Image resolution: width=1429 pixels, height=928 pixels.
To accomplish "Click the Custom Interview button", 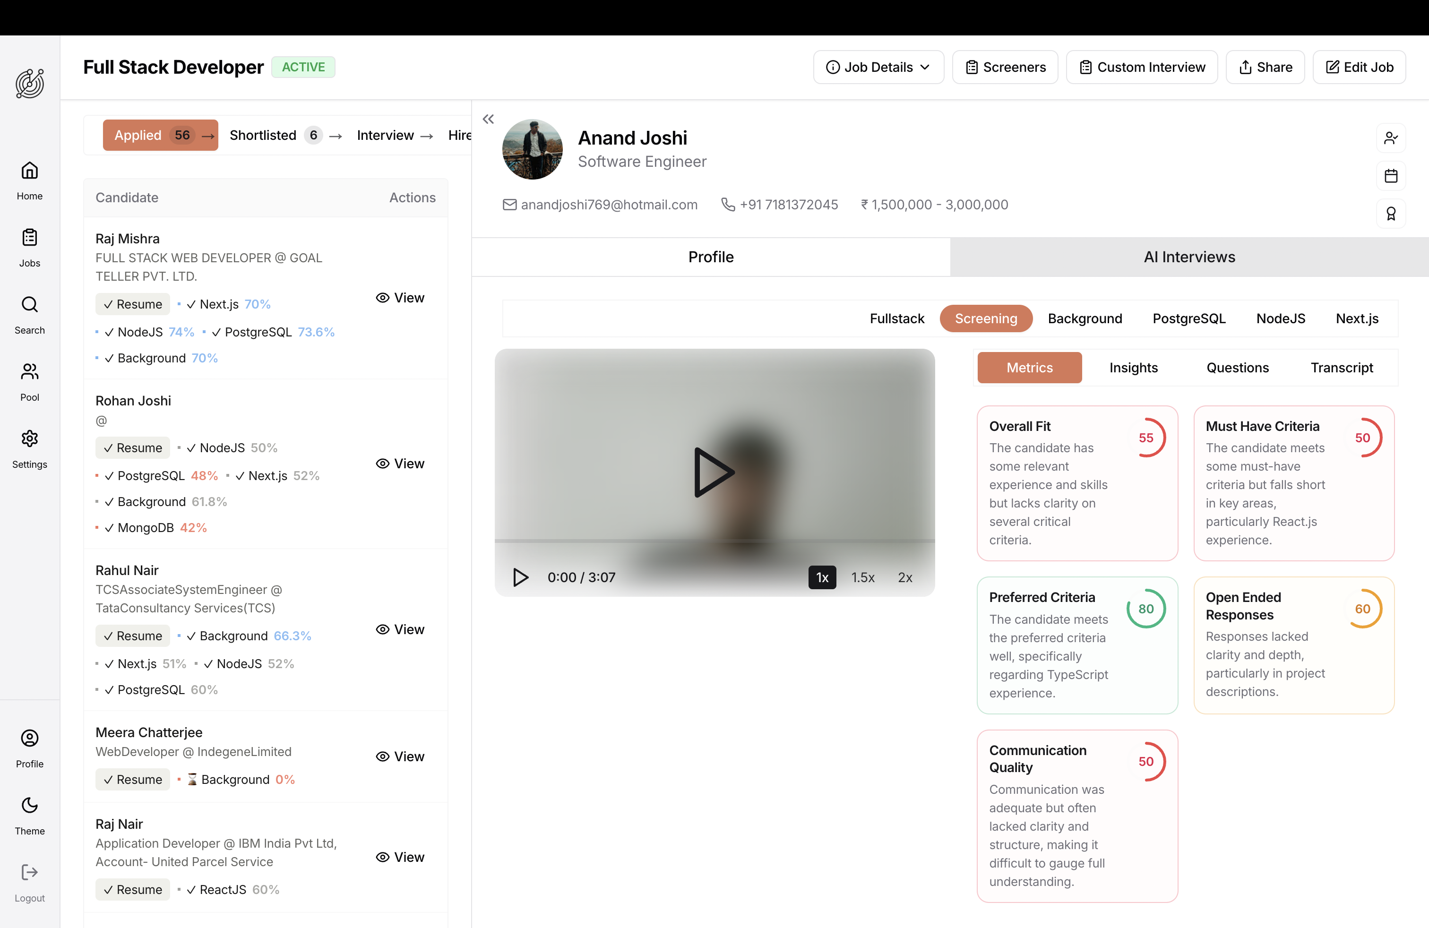I will 1141,67.
